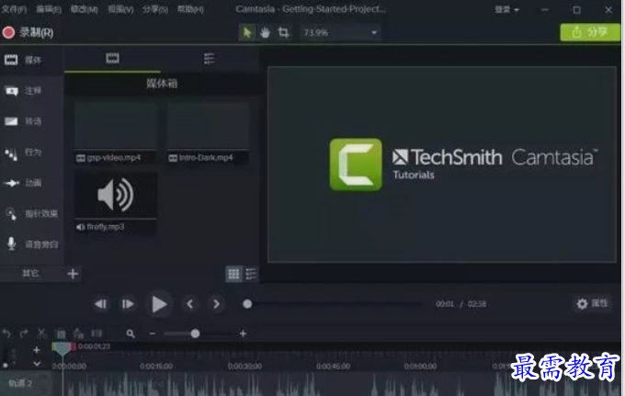This screenshot has height=396, width=625.
Task: Open the 编辑(E) Edit menu
Action: [x=49, y=9]
